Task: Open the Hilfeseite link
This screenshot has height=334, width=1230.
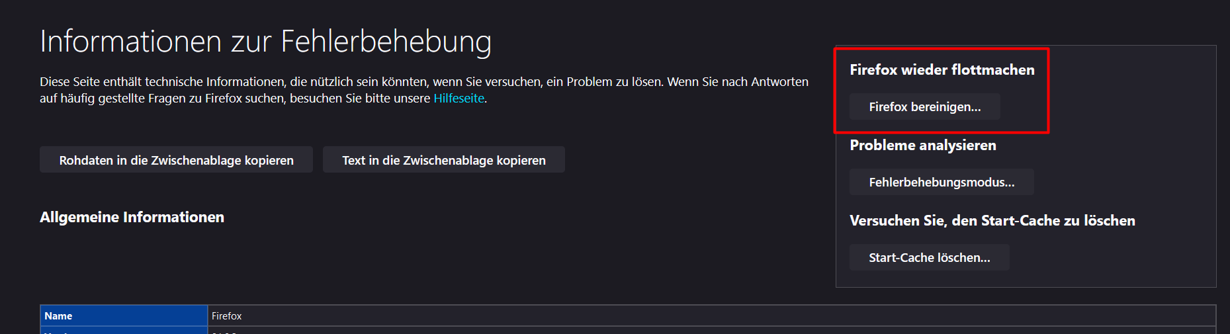Action: coord(459,98)
